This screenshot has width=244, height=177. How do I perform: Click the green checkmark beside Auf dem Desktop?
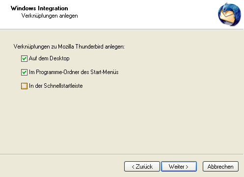(x=24, y=58)
